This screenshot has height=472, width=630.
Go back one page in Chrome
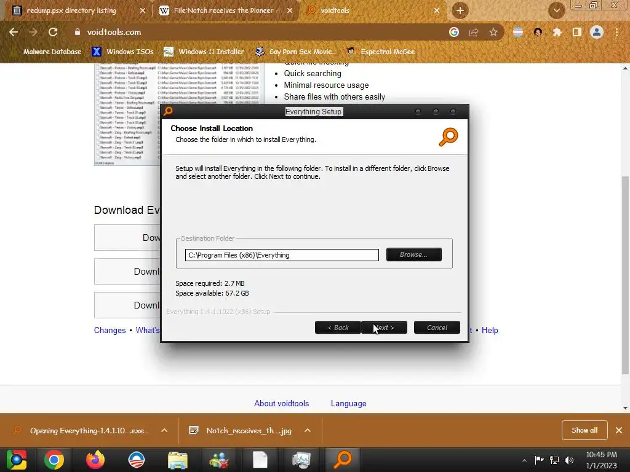(14, 32)
